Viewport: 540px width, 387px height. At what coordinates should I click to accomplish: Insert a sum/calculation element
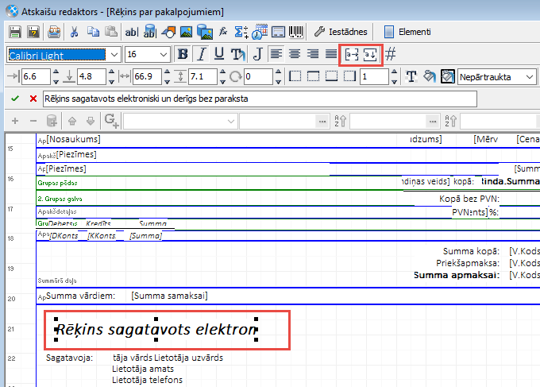click(x=241, y=32)
